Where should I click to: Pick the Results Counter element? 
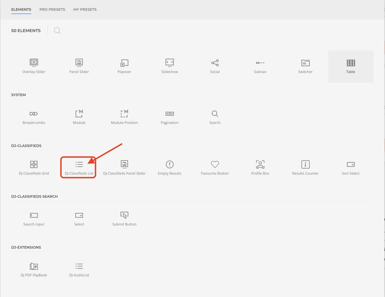(305, 168)
